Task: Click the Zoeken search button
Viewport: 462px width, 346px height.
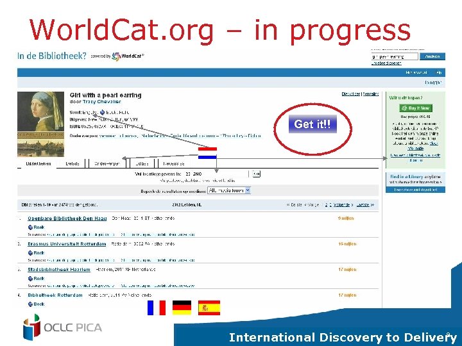Action: (x=432, y=56)
